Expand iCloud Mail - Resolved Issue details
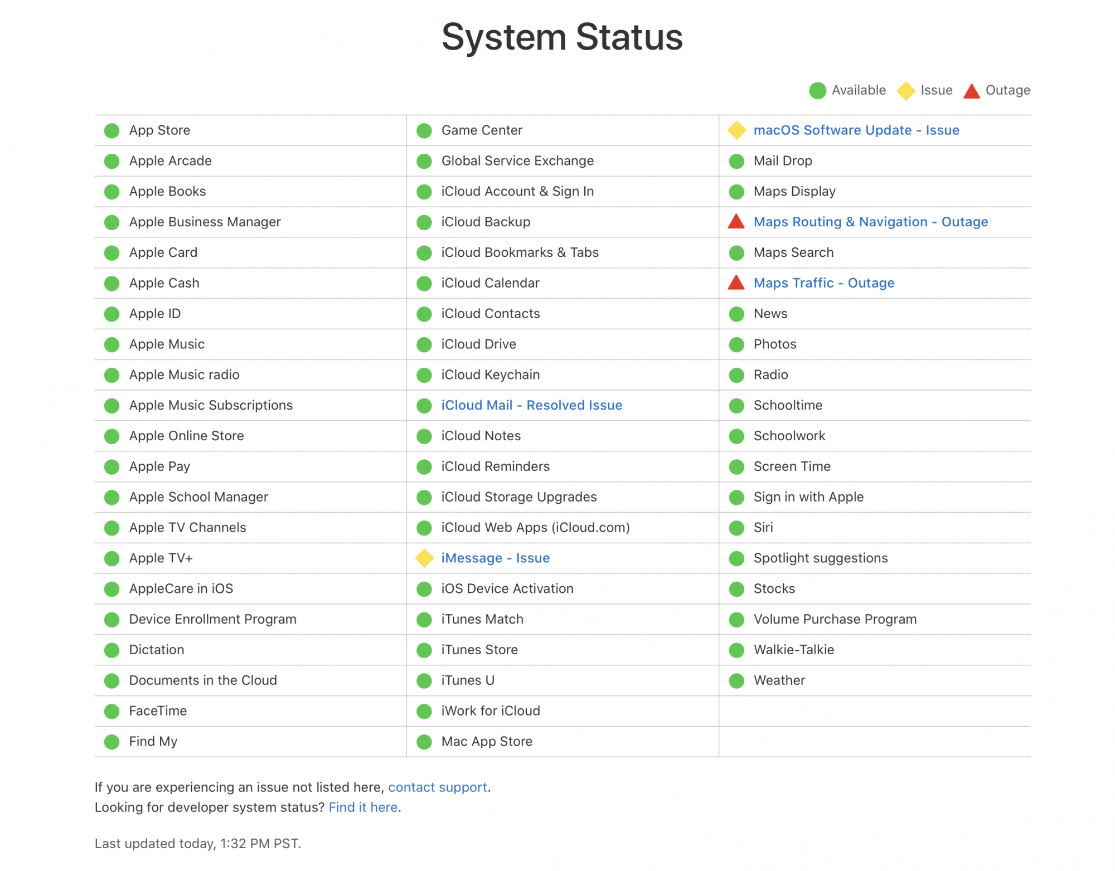This screenshot has width=1115, height=871. point(531,405)
